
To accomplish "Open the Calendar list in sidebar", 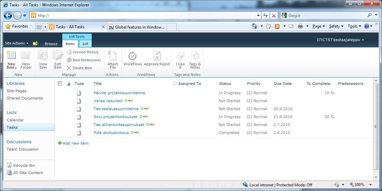I will click(x=15, y=120).
